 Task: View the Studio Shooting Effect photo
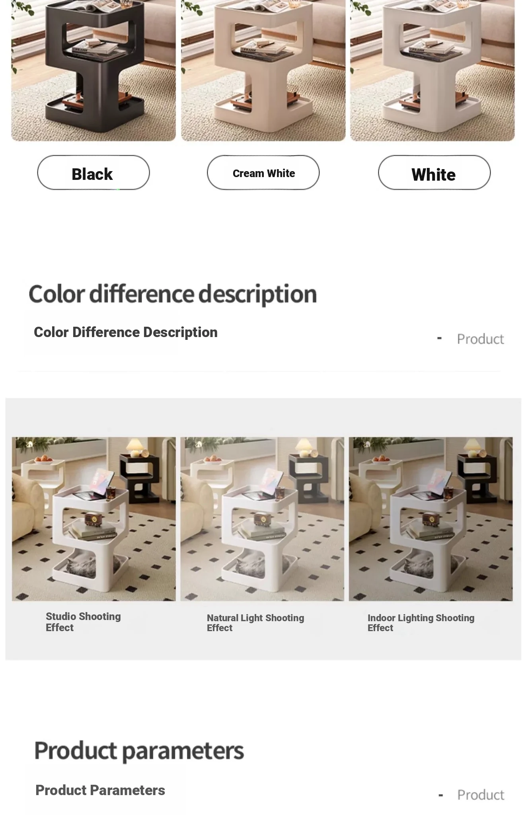94,519
